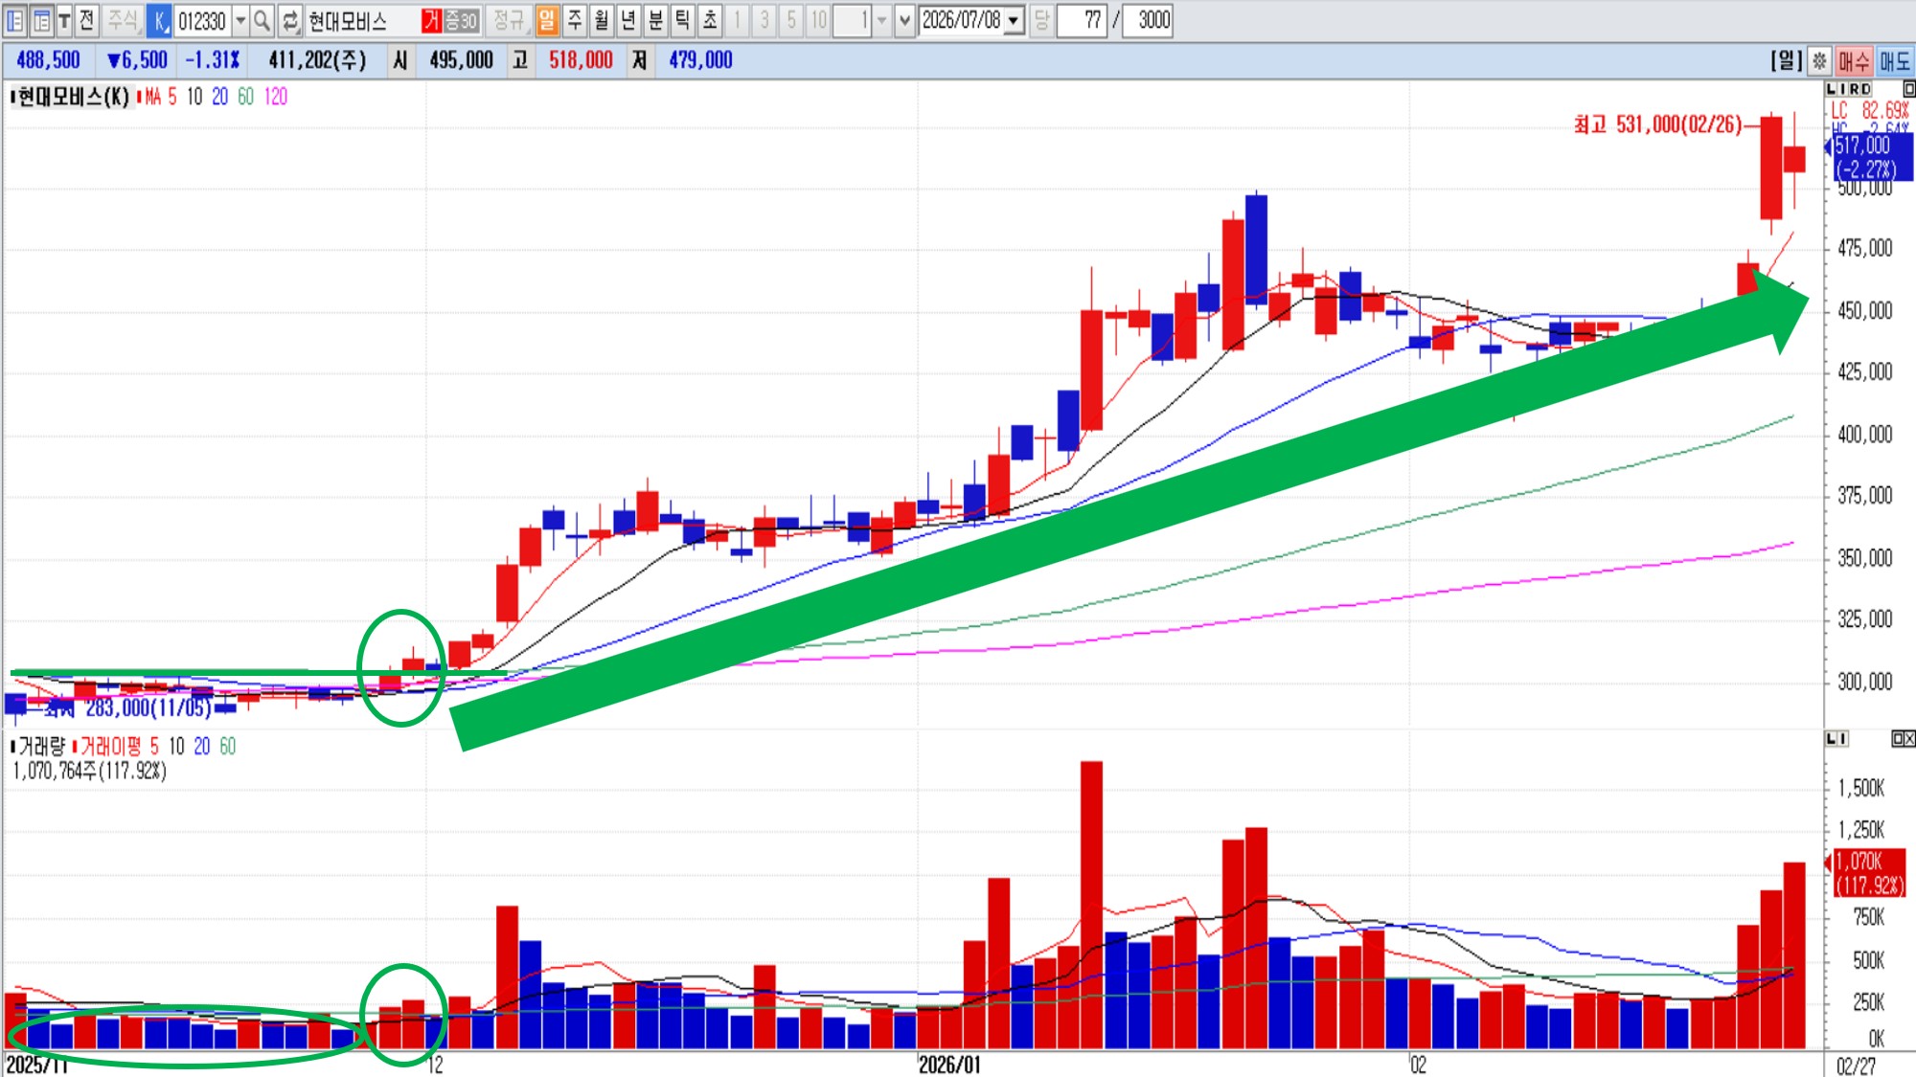Click the magnifier stock search icon
This screenshot has width=1916, height=1077.
point(262,20)
